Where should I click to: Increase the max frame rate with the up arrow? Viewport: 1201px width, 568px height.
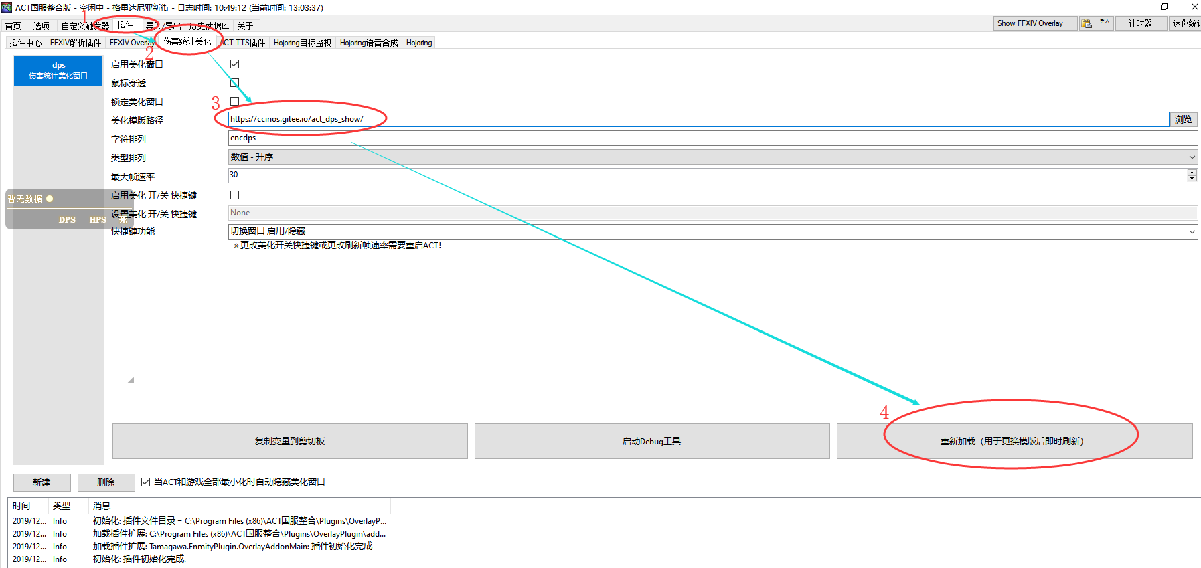(1192, 172)
